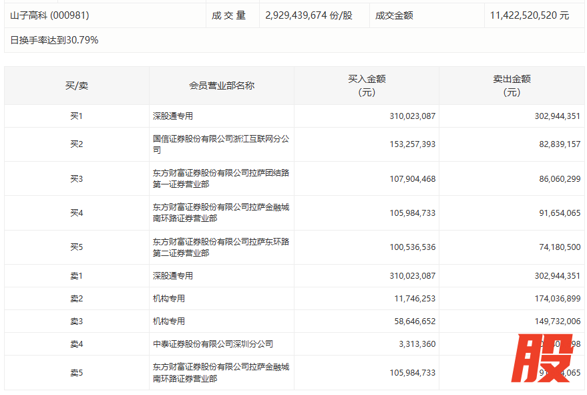587x395 pixels.
Task: Click the 成交量 label cell
Action: pyautogui.click(x=229, y=15)
